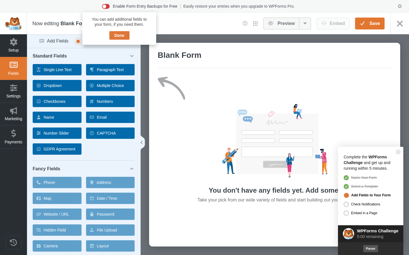Add a Checkboxes field
This screenshot has height=255, width=409.
tap(57, 101)
